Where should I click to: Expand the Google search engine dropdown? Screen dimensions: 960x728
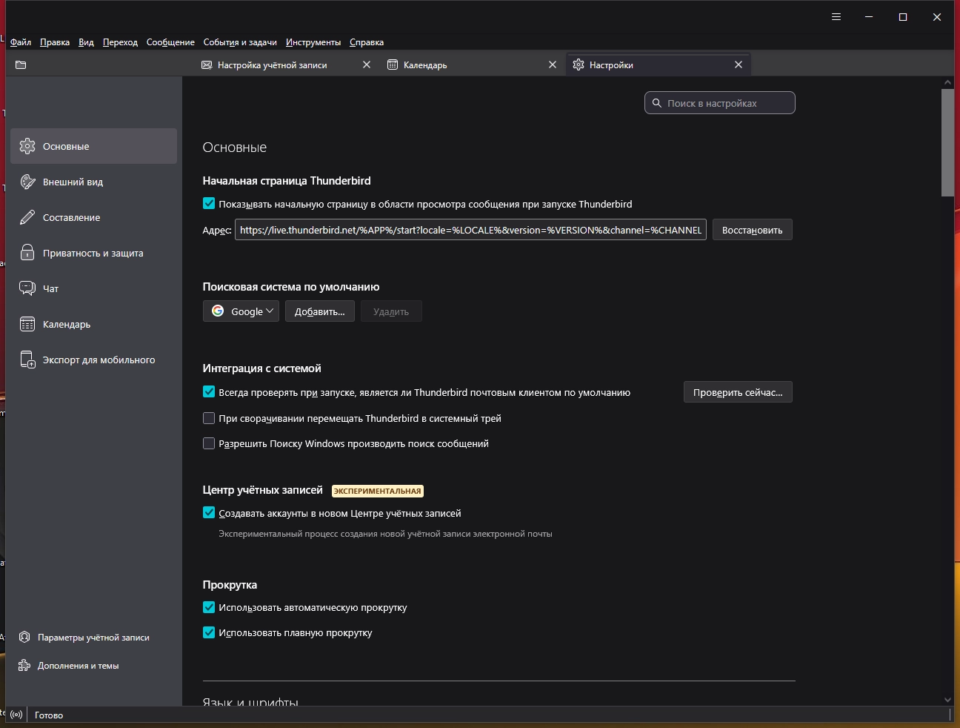click(241, 311)
